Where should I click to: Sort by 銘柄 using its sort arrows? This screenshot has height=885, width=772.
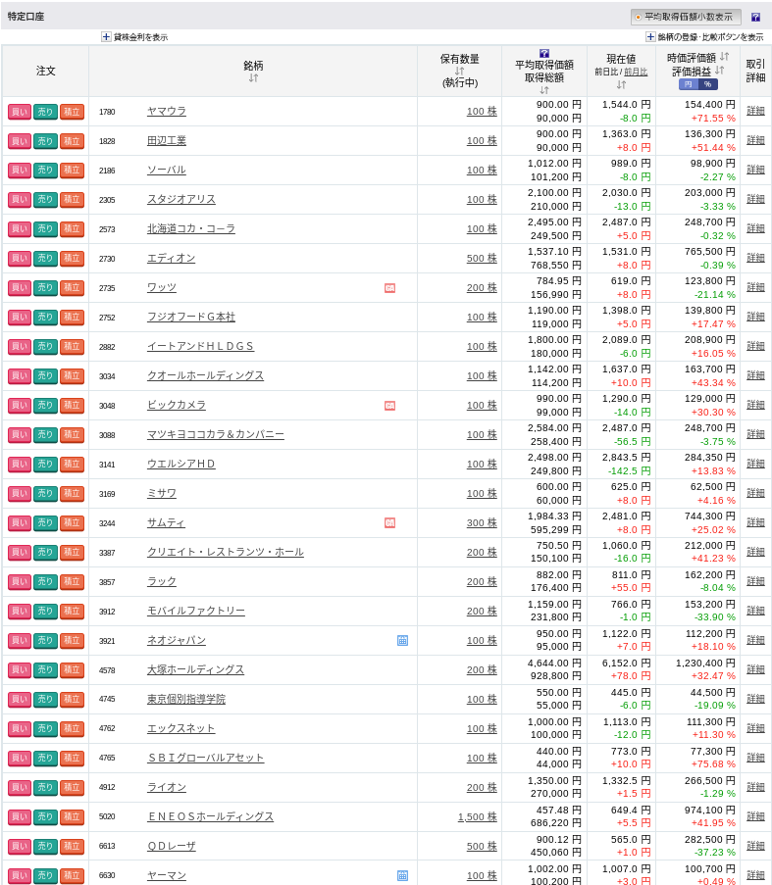pyautogui.click(x=253, y=77)
